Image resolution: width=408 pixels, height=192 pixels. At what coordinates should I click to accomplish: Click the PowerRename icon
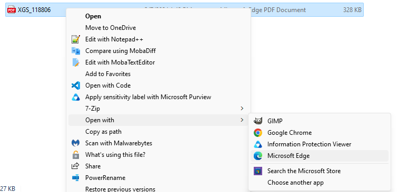pos(75,178)
